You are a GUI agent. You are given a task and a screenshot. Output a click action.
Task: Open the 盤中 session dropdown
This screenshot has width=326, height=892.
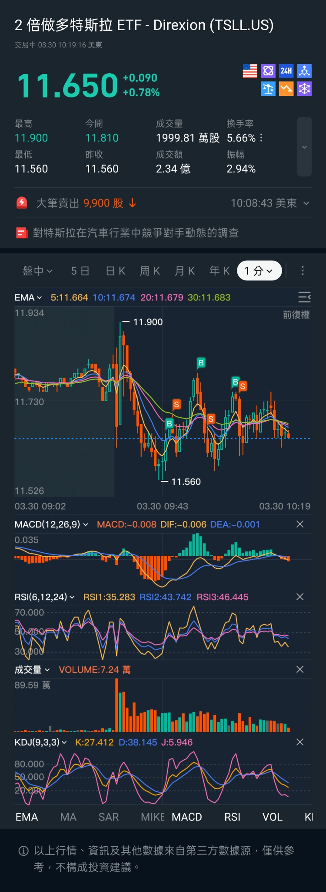(37, 271)
